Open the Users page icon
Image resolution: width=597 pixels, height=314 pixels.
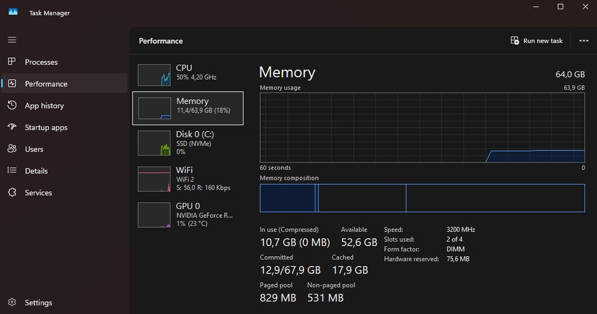(x=12, y=149)
